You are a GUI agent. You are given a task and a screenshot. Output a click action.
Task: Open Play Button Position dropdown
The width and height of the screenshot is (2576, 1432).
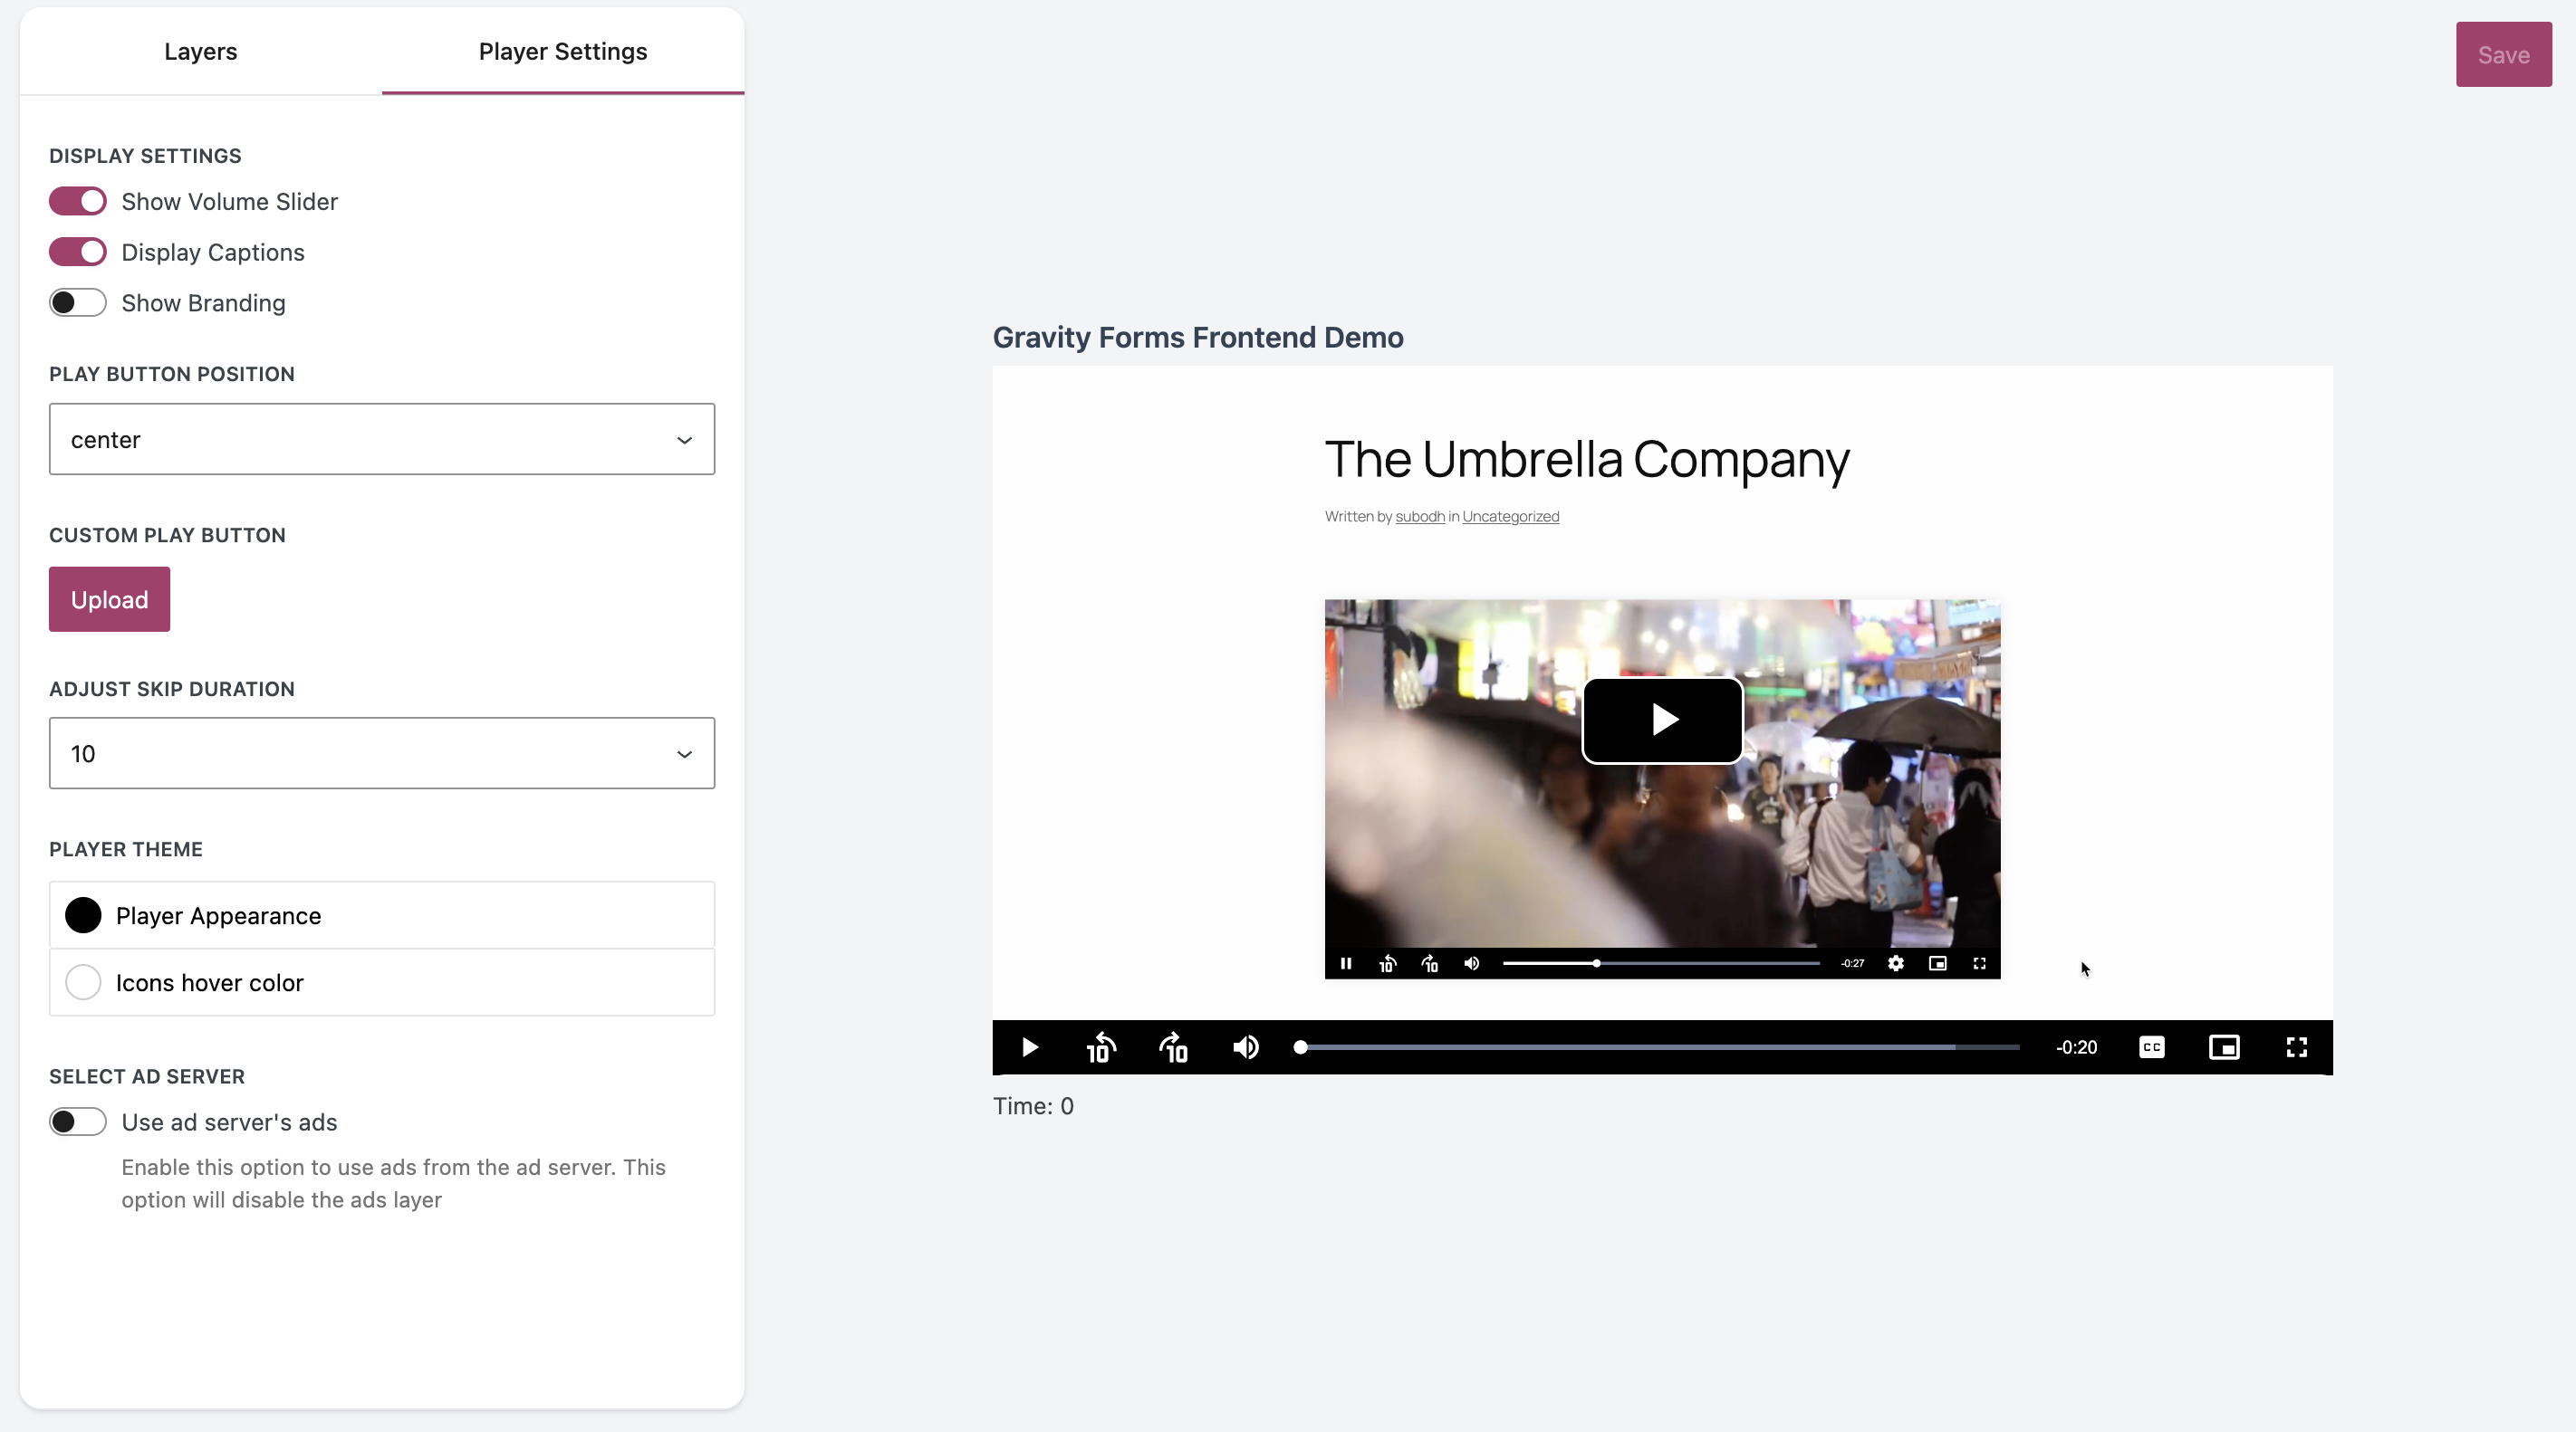[382, 440]
